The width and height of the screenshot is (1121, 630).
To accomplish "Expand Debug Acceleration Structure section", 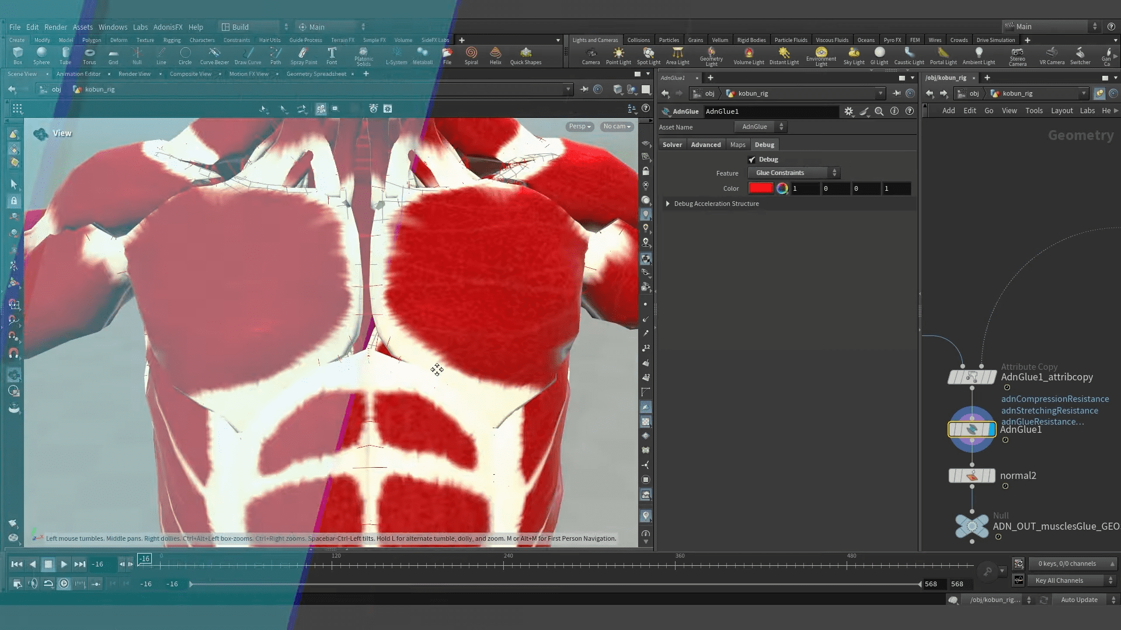I will pyautogui.click(x=668, y=204).
